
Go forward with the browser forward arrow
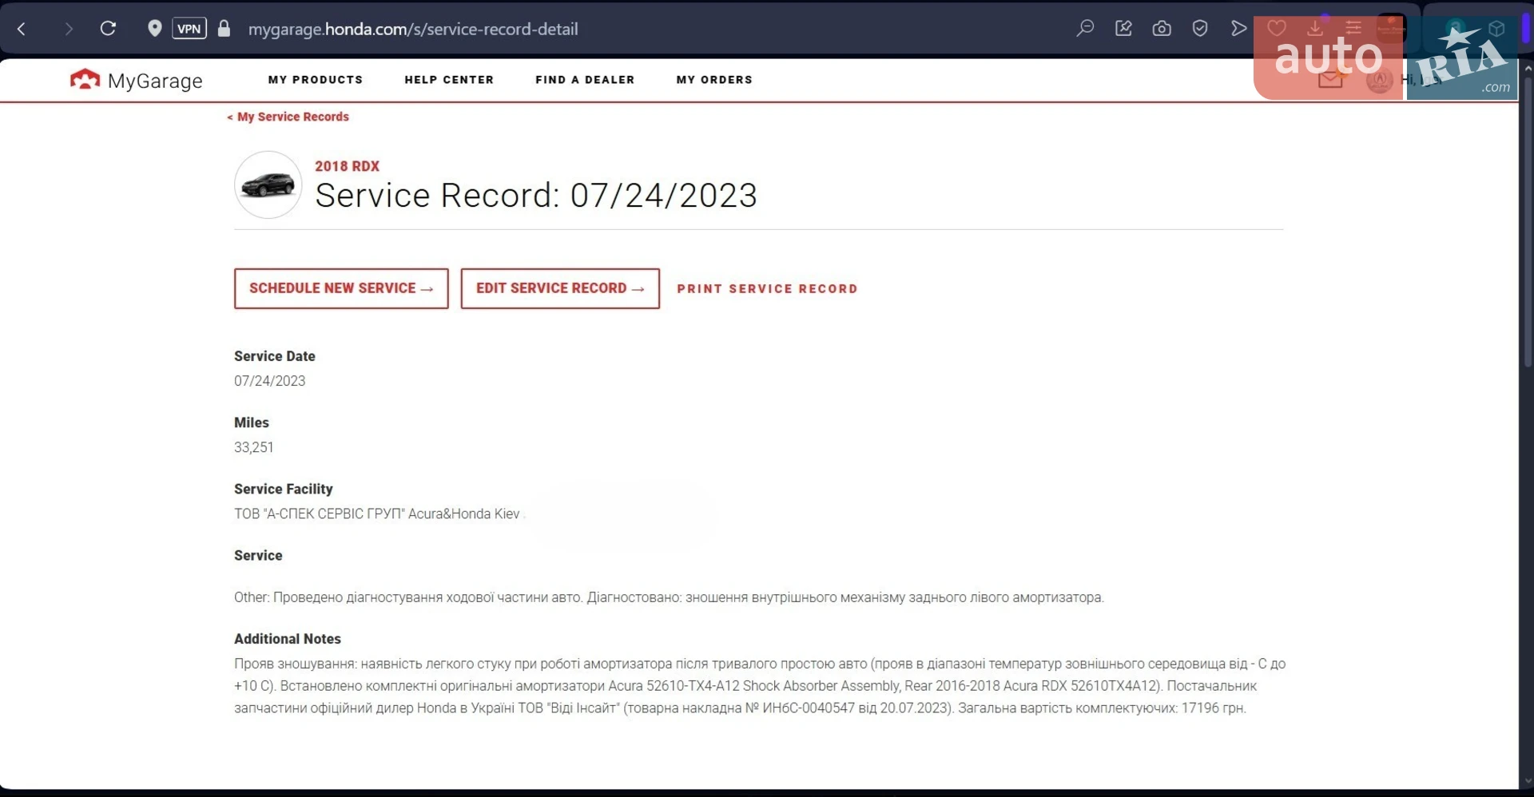[x=69, y=30]
